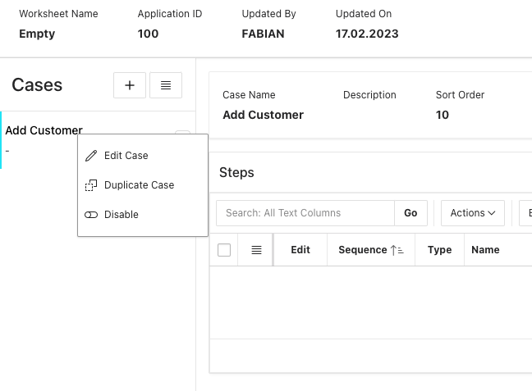Click the Updated On date 17.02.2023

(367, 34)
